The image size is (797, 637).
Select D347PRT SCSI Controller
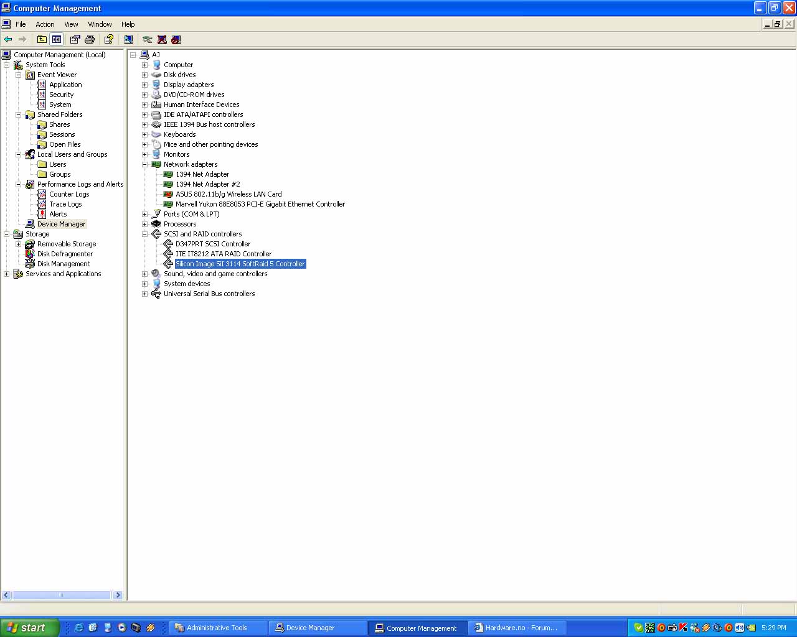pos(213,244)
